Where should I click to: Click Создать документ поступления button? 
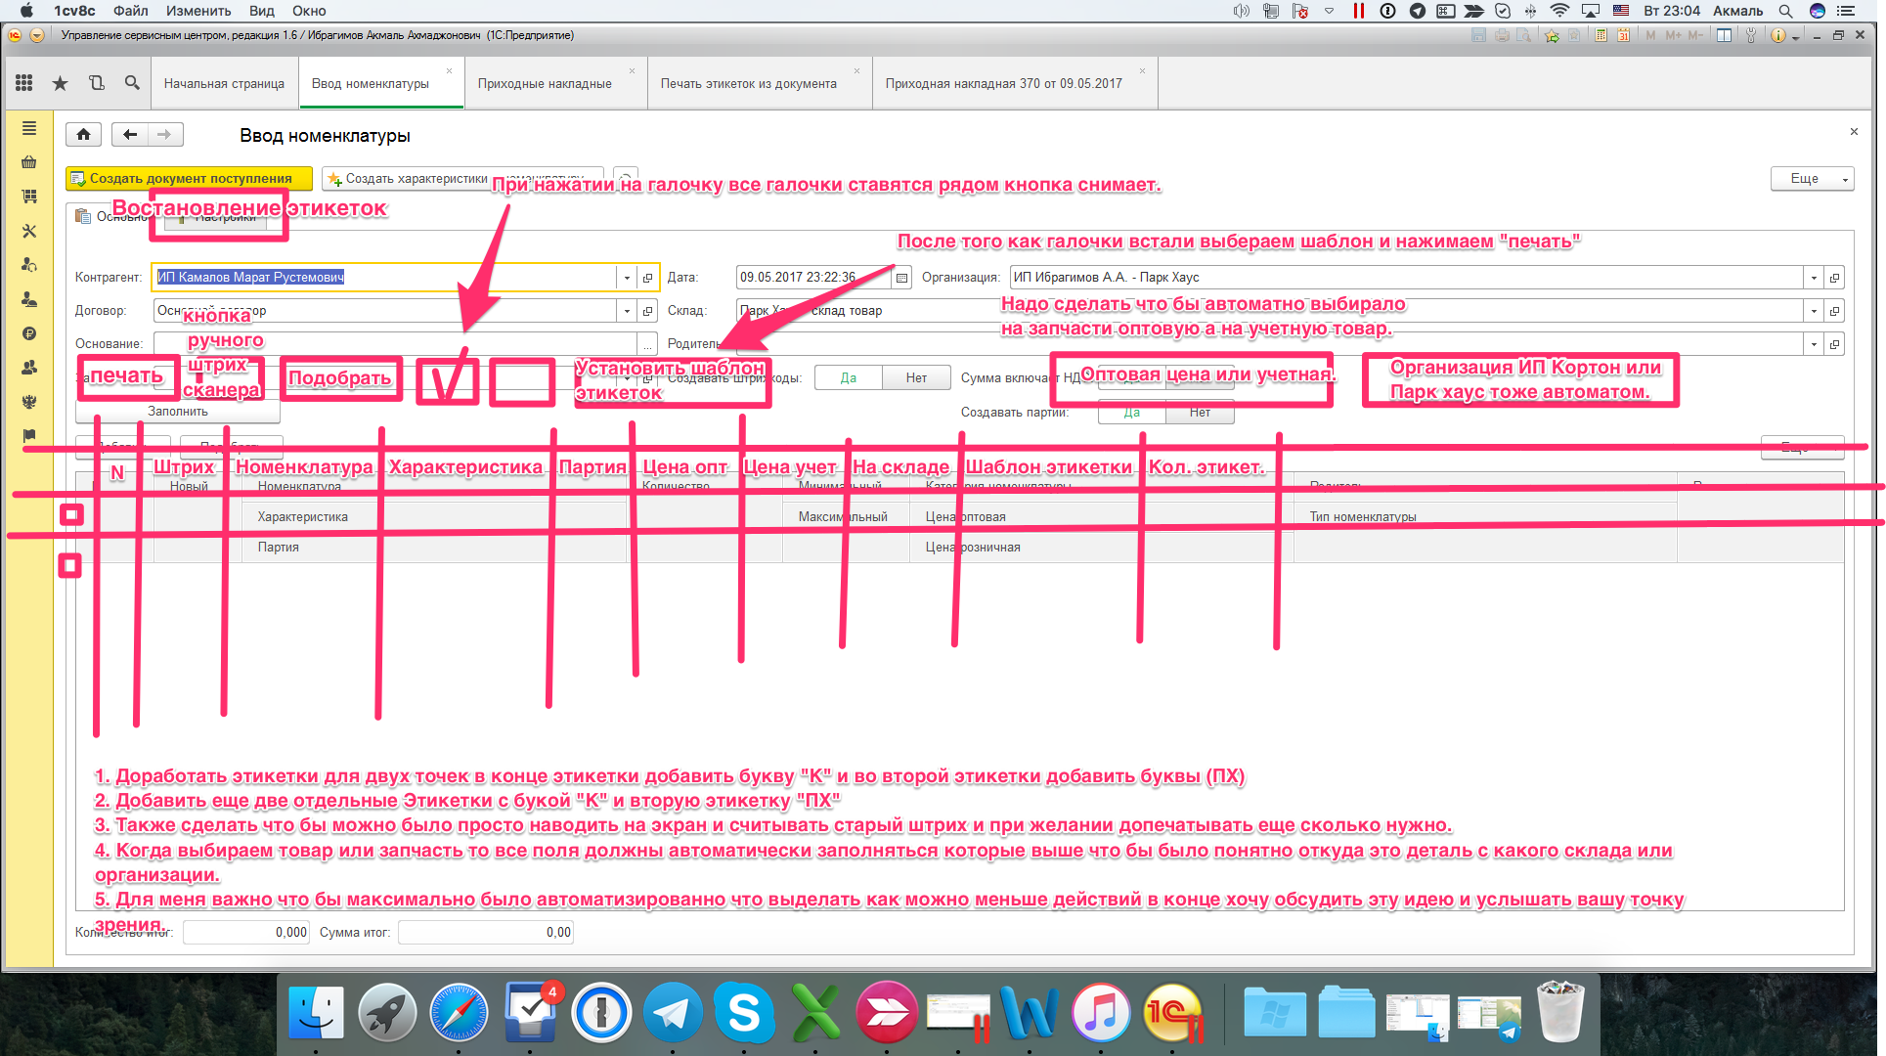190,178
